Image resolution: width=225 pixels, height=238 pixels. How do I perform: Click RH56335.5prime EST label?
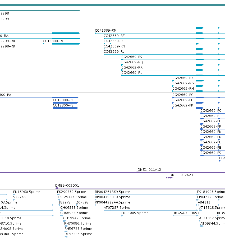(78, 234)
